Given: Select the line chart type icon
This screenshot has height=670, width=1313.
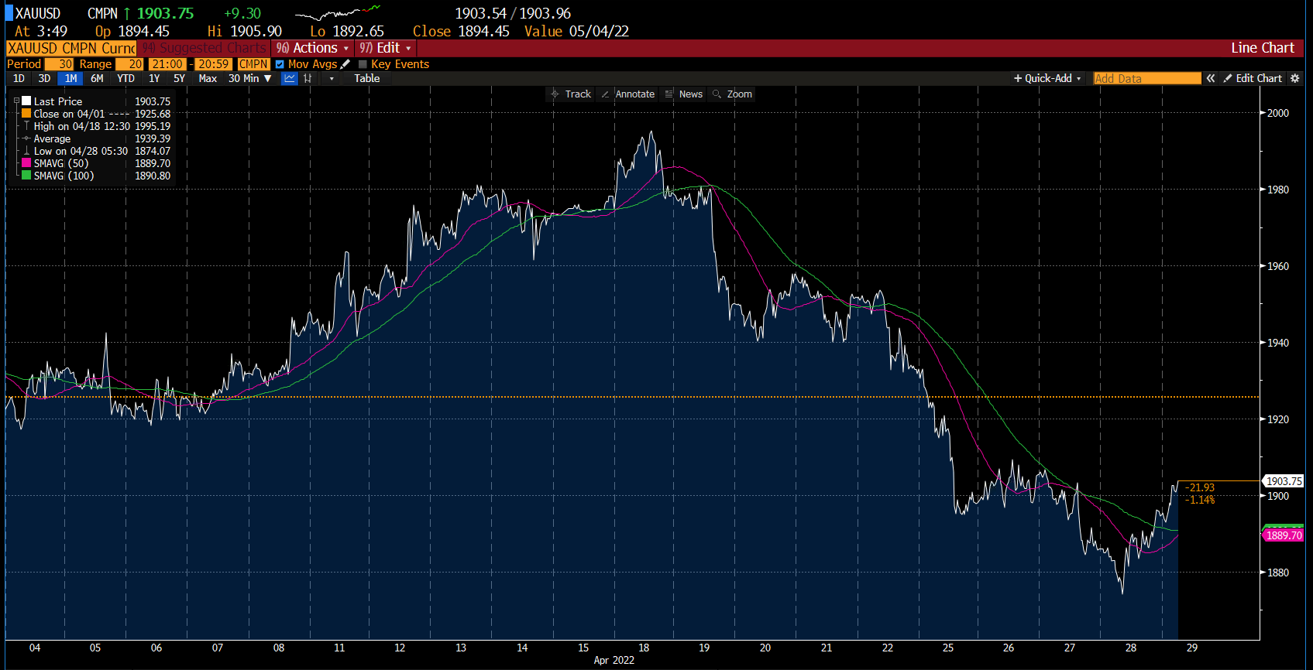Looking at the screenshot, I should 290,78.
